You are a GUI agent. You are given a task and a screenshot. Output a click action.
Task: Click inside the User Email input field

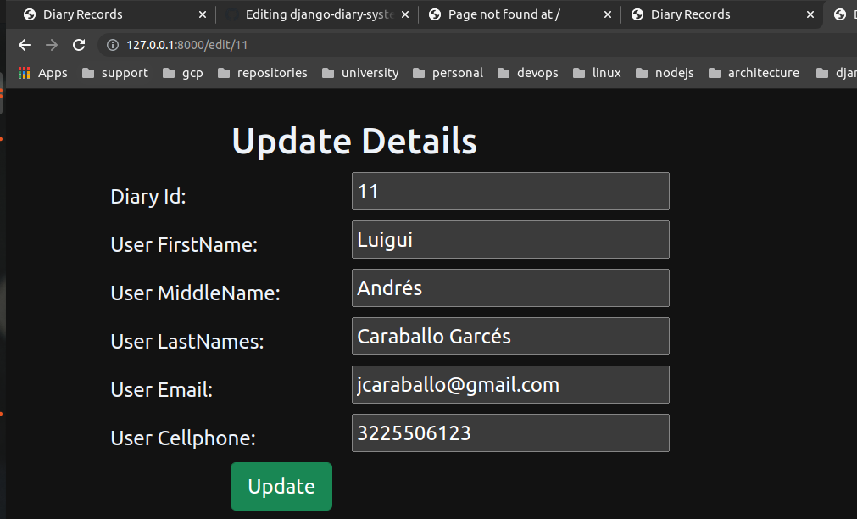tap(509, 384)
